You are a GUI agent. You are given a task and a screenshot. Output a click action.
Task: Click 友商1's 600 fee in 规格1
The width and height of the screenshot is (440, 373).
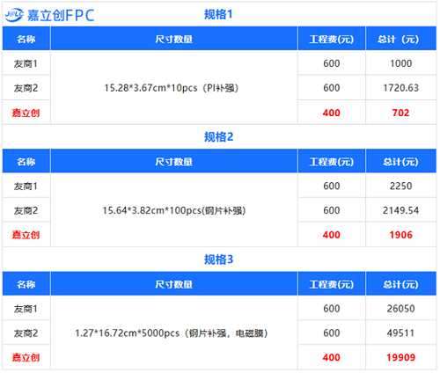coord(332,63)
